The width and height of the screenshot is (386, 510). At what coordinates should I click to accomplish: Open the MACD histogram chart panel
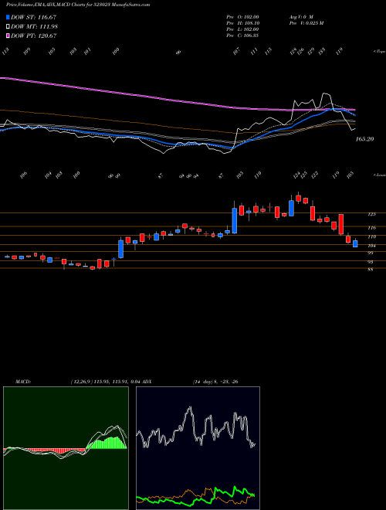(x=66, y=448)
